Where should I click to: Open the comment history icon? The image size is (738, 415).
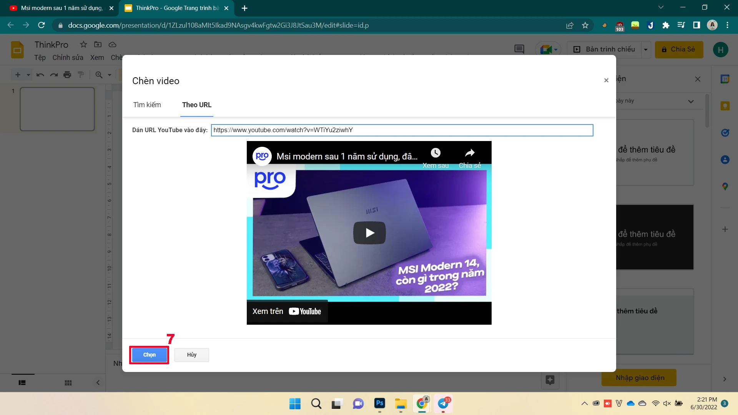[519, 49]
